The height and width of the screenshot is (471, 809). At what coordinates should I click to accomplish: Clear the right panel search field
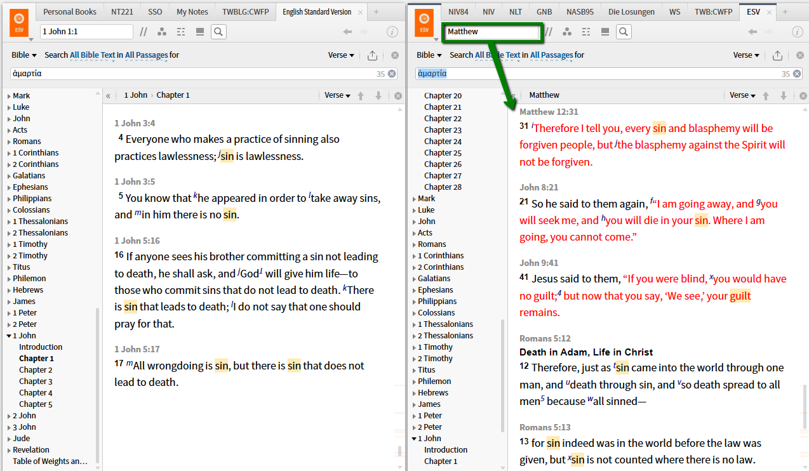click(x=797, y=74)
